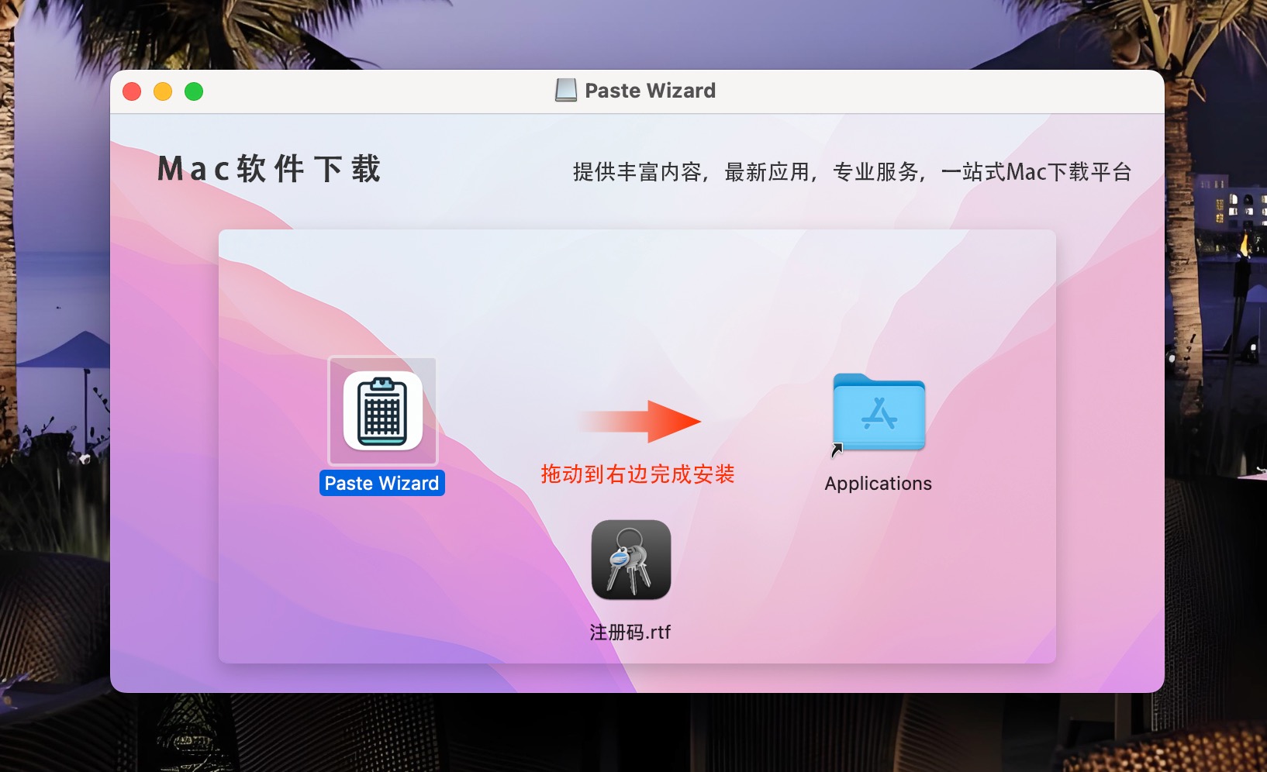Click the 注册码.rtf file name

point(630,632)
